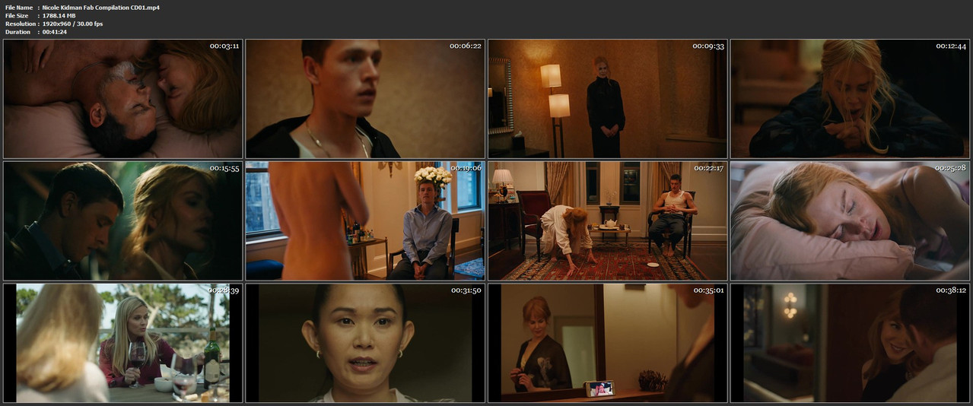The height and width of the screenshot is (406, 973).
Task: Select the file name 'Nicole Kidman Fab Compilation CD01.mp4'
Action: click(x=101, y=7)
